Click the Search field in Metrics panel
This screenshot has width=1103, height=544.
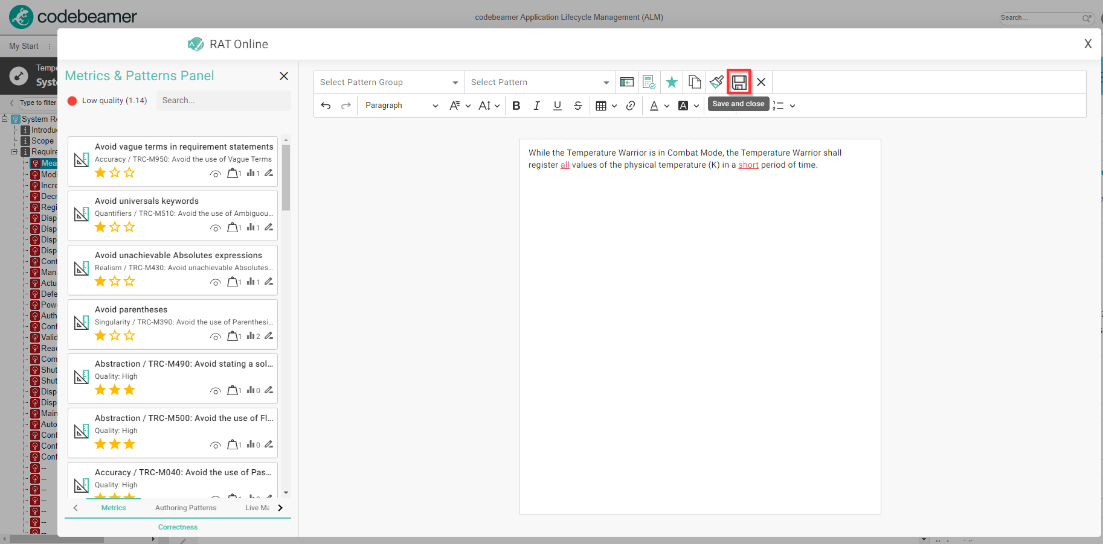tap(223, 101)
